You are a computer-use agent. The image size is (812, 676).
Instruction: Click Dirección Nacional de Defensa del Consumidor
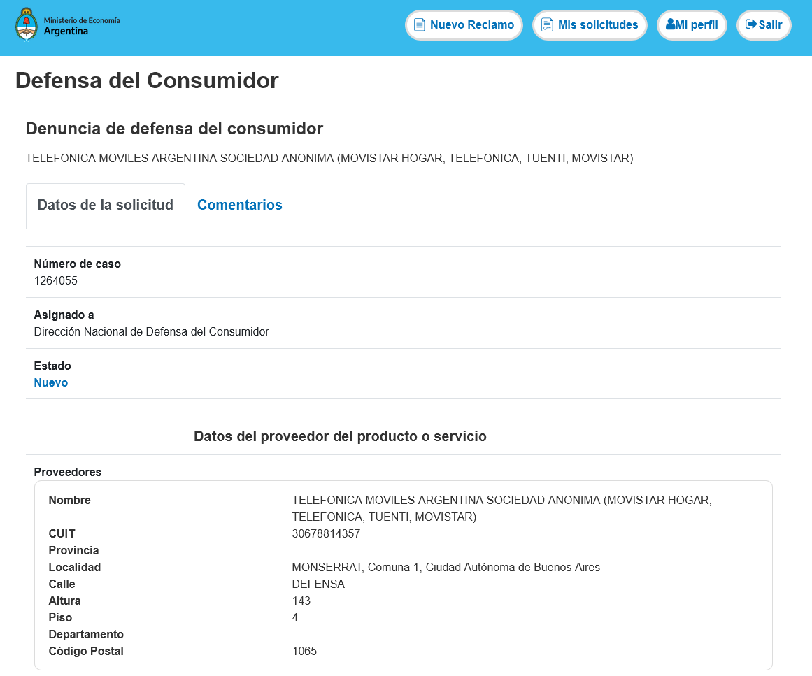click(151, 332)
